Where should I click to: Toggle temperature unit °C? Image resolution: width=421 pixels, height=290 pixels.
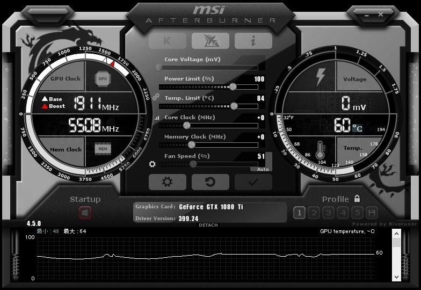coord(358,128)
